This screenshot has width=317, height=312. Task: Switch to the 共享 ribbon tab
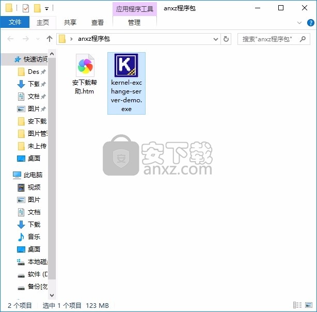tap(70, 22)
